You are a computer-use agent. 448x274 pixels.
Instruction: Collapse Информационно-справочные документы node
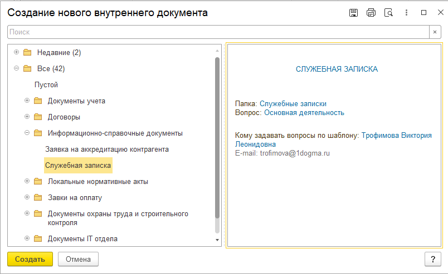click(x=27, y=133)
